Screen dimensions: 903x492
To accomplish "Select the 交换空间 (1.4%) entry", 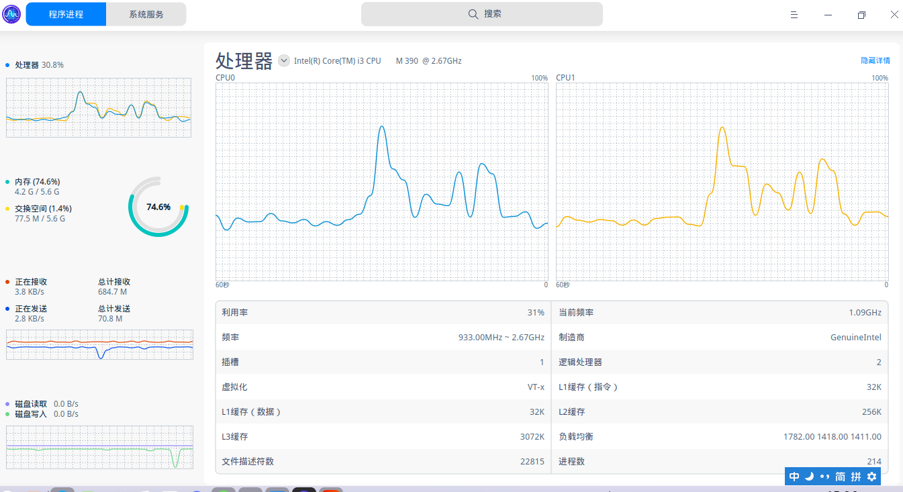I will coord(43,209).
